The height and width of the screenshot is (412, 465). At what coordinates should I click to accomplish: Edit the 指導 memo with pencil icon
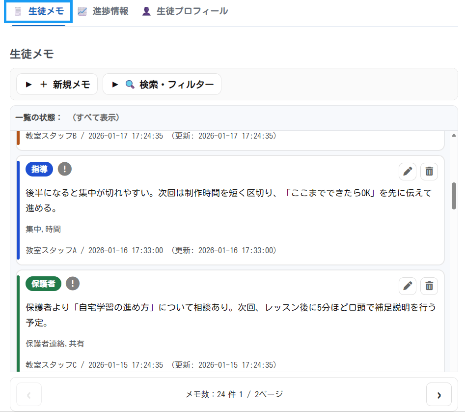click(x=407, y=172)
